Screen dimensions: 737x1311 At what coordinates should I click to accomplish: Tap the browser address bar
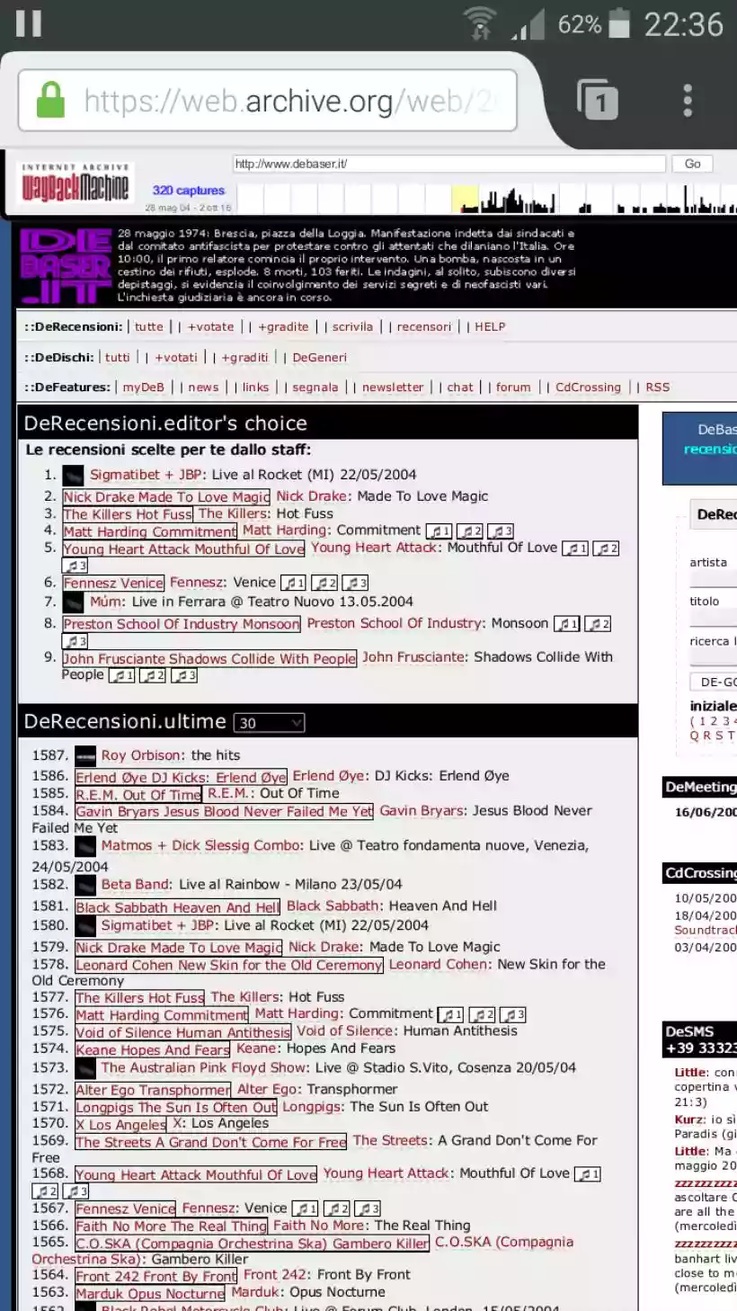288,101
